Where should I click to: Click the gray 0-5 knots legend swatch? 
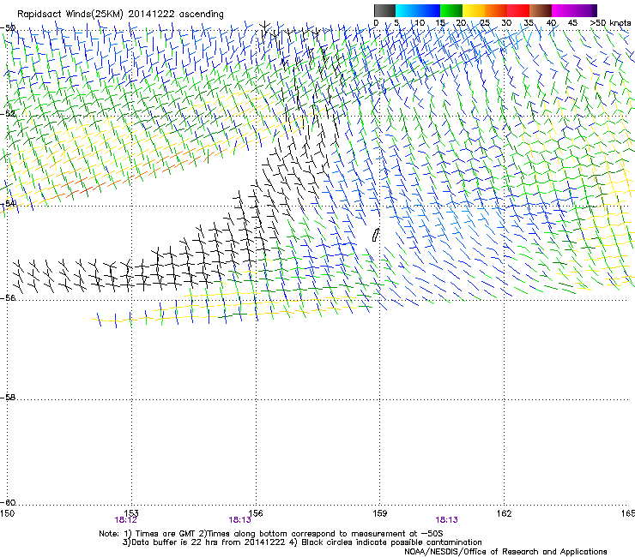(x=384, y=10)
